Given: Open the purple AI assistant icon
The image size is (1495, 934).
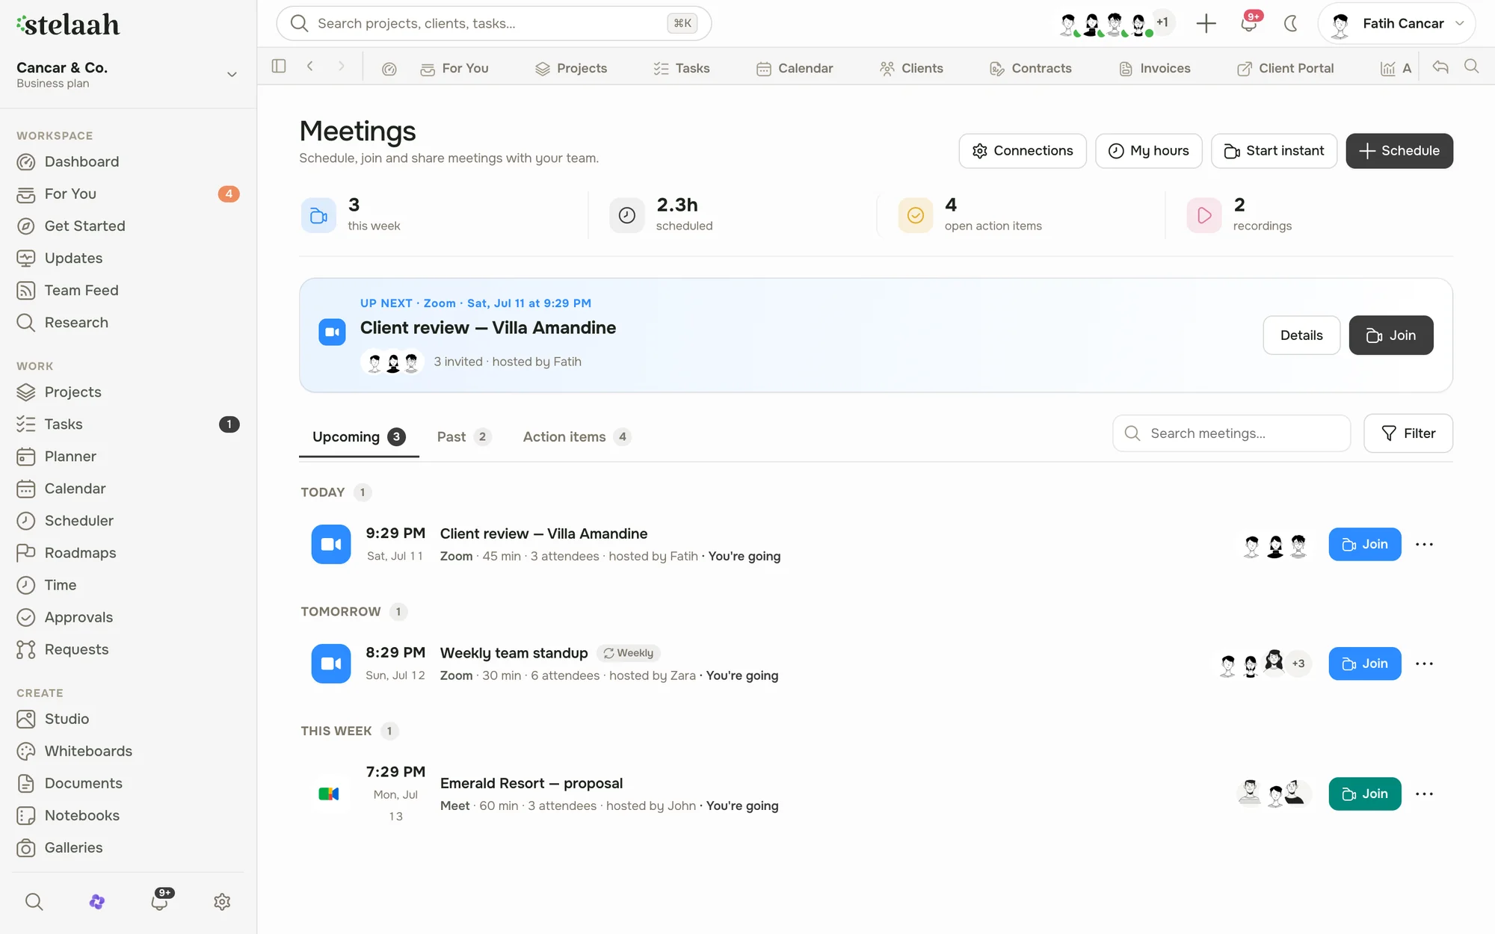Looking at the screenshot, I should [x=96, y=902].
